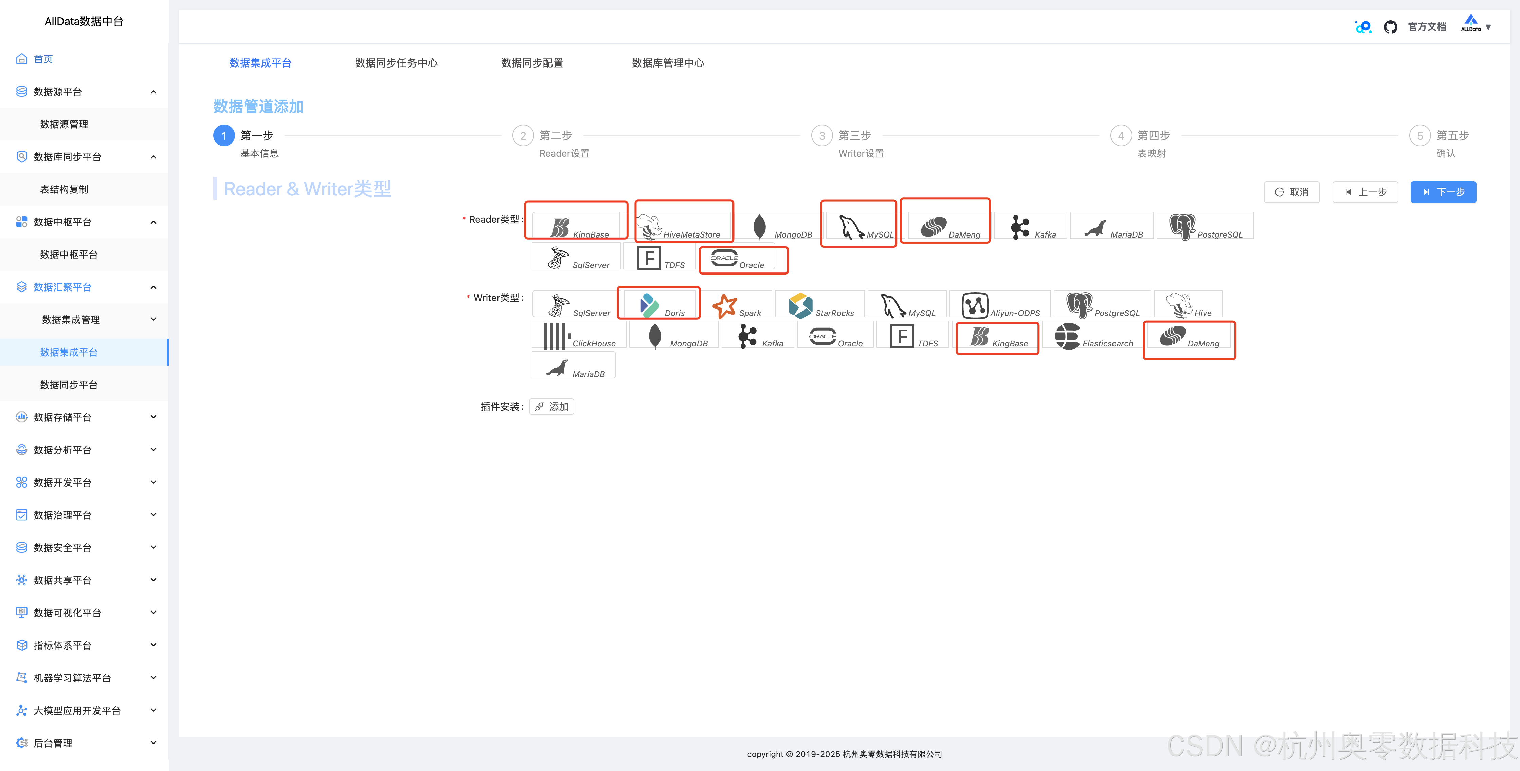Open 数据同步任务中心 tab
Image resolution: width=1520 pixels, height=771 pixels.
396,63
